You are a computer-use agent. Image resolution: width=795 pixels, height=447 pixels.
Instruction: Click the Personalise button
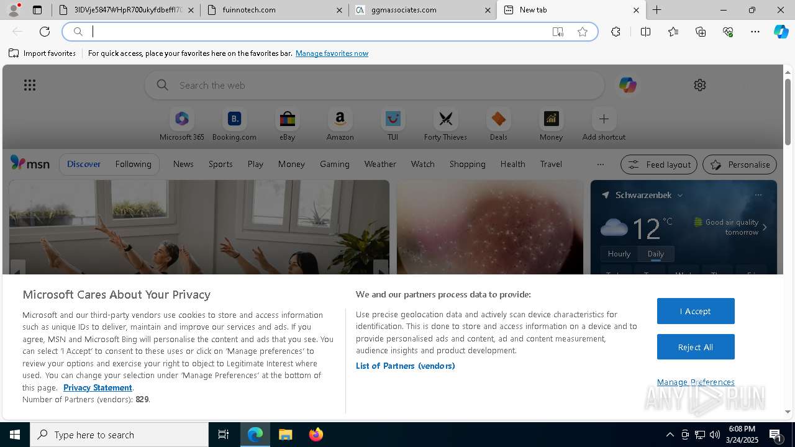pyautogui.click(x=740, y=165)
